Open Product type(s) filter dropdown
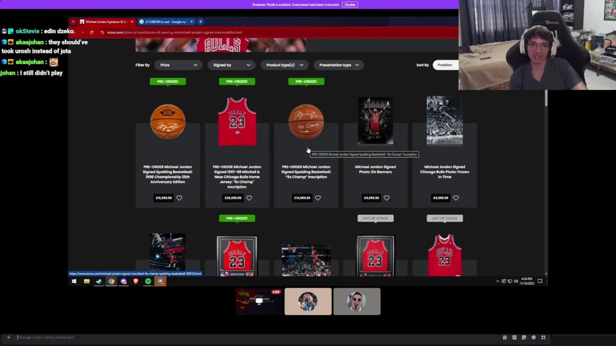 [284, 65]
